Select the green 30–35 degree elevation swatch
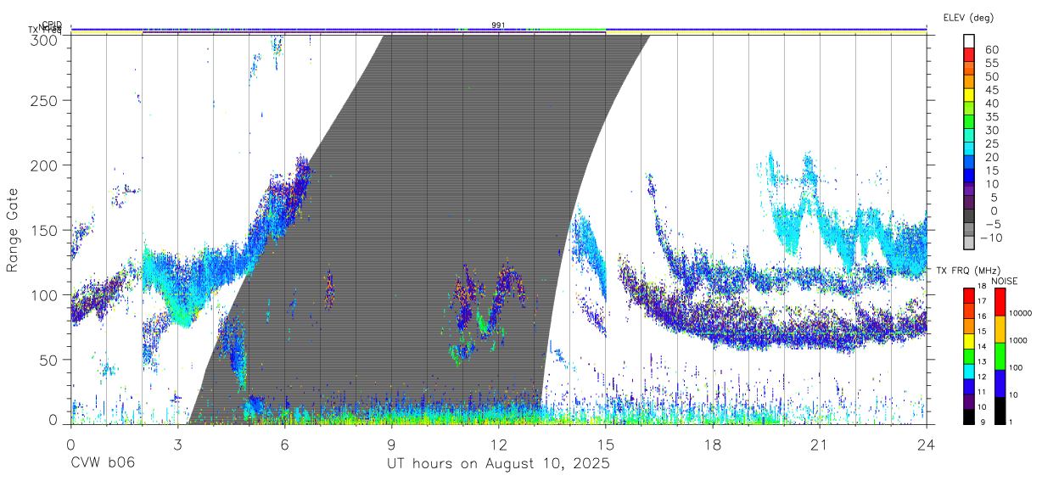This screenshot has height=481, width=1042. coord(969,123)
